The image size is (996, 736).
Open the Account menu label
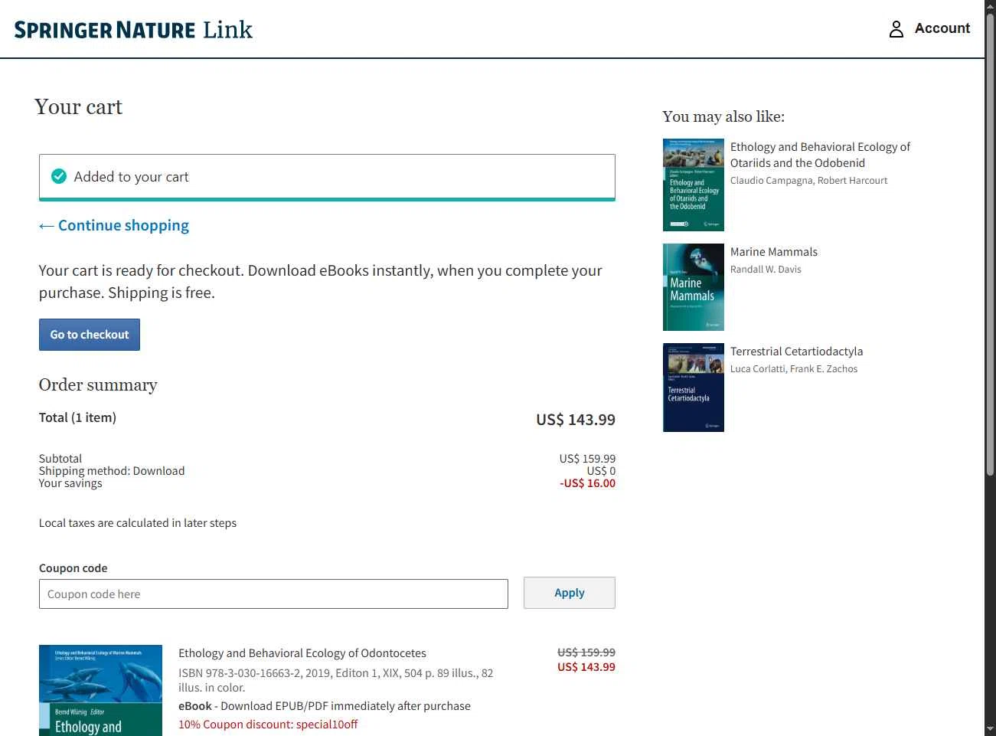click(x=942, y=28)
